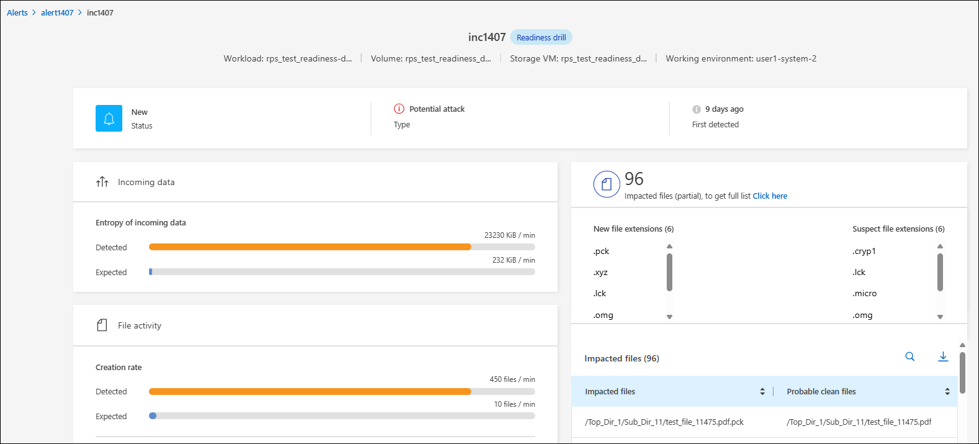Select test_file_11475.pdf.pck impacted file row

tap(664, 422)
